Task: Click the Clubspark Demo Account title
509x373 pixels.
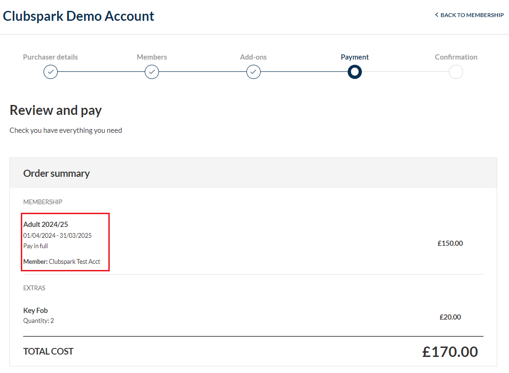Action: pyautogui.click(x=79, y=16)
